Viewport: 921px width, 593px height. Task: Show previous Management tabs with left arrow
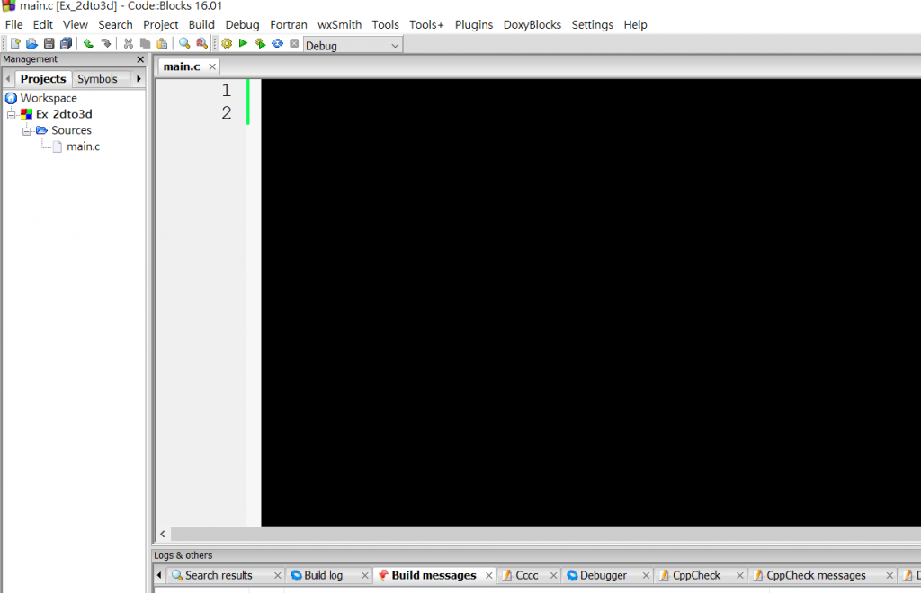point(7,78)
